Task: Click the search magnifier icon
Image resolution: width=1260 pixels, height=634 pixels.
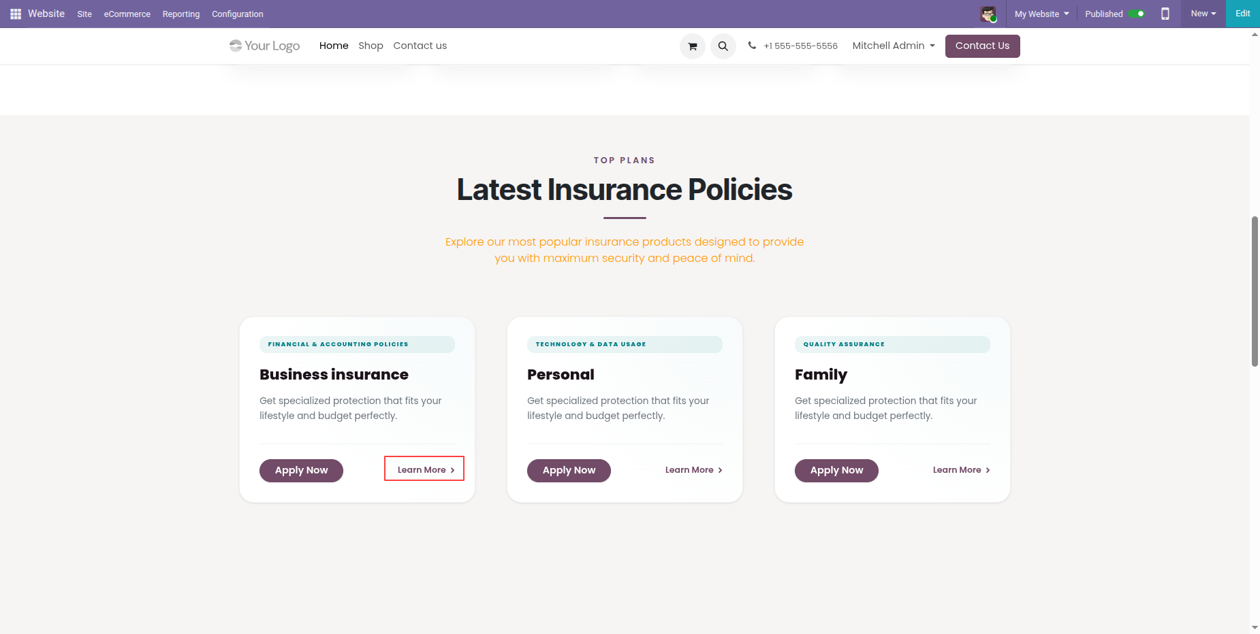Action: click(x=723, y=46)
